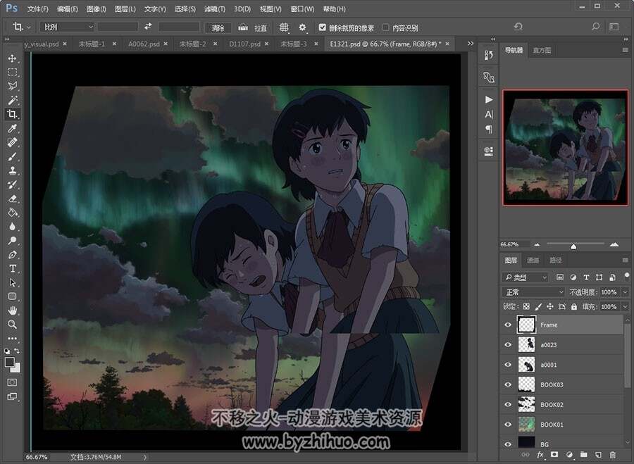Select the Path Selection tool
Screen dimensions: 634x464
12,282
